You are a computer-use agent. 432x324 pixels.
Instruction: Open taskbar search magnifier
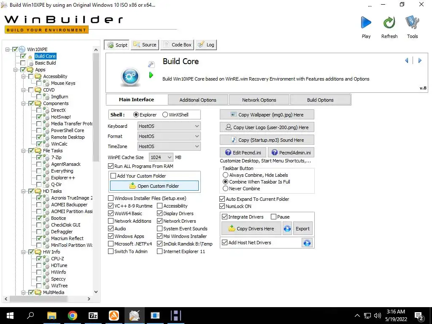coord(30,315)
